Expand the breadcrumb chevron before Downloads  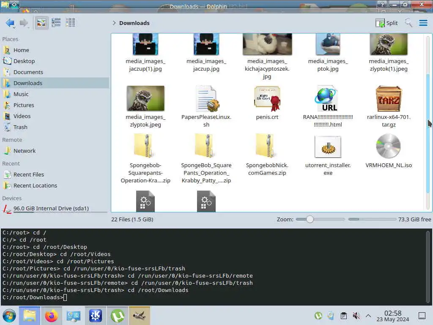coord(114,23)
